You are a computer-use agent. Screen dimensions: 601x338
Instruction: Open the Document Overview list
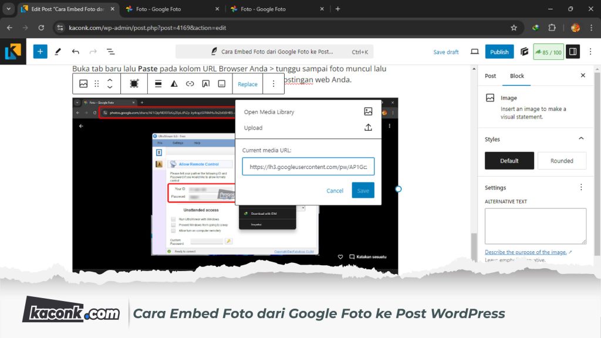110,52
